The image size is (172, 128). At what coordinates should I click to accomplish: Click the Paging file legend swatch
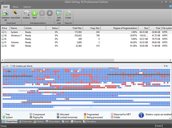click(31, 117)
